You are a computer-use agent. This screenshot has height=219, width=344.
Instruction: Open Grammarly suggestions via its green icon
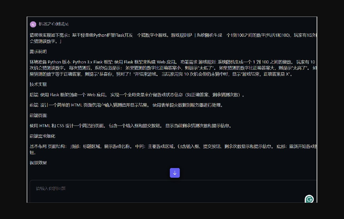(x=309, y=200)
